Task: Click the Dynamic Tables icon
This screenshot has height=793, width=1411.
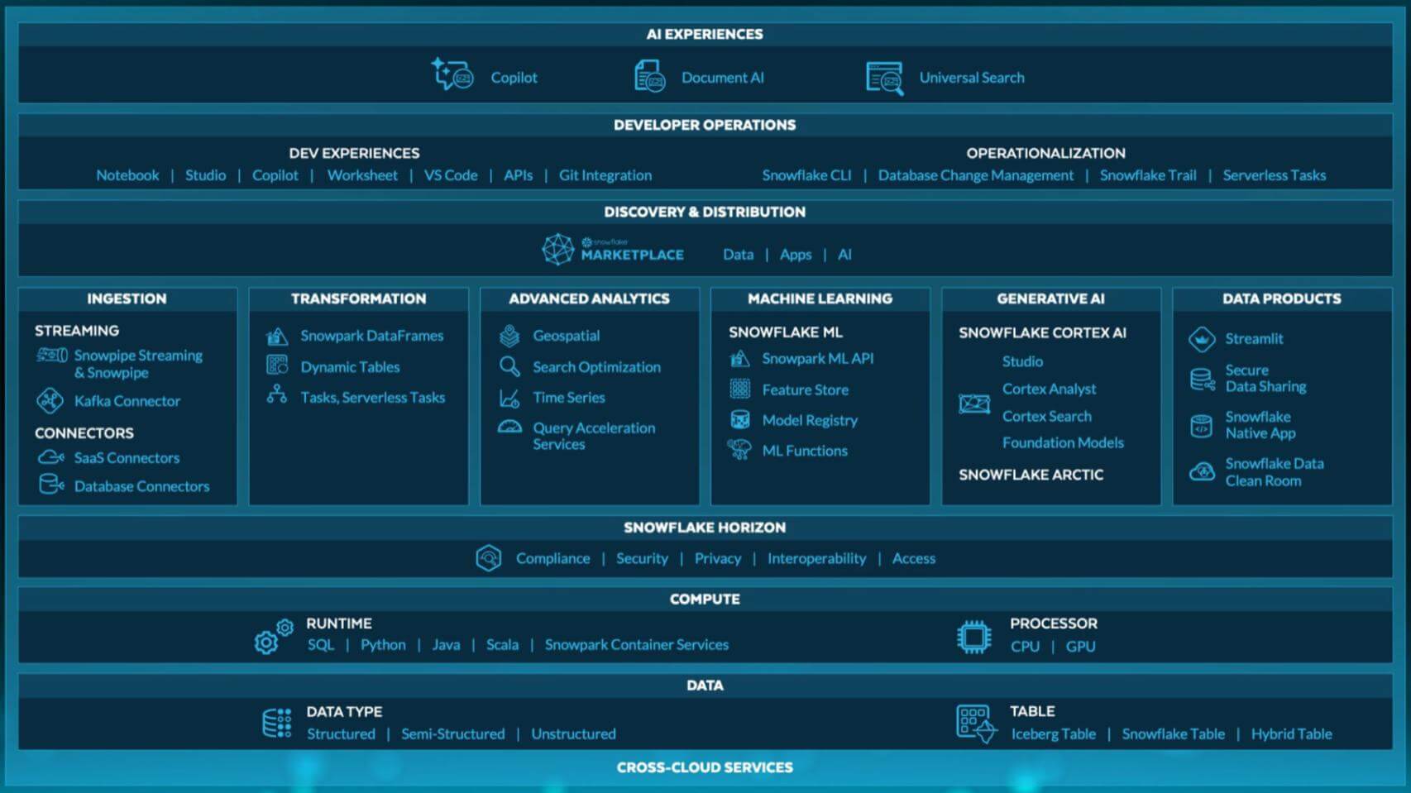Action: [x=277, y=365]
